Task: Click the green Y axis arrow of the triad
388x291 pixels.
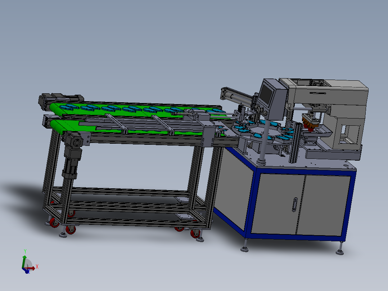Action: tap(24, 262)
